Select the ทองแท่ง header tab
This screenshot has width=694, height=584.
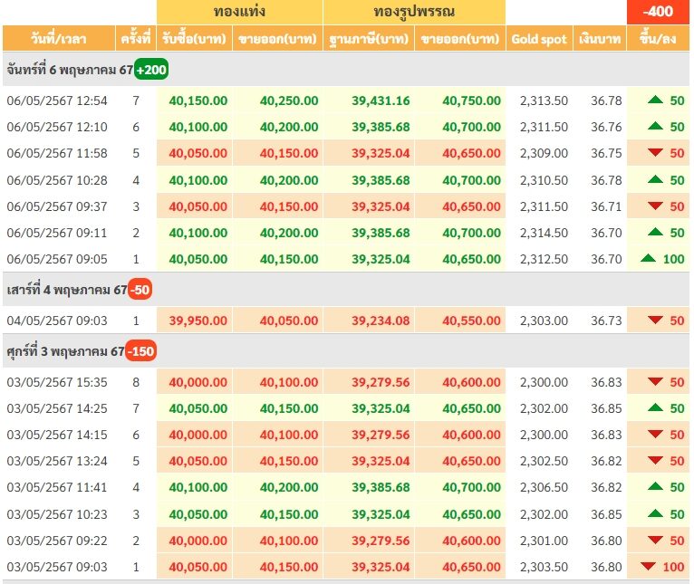point(239,12)
